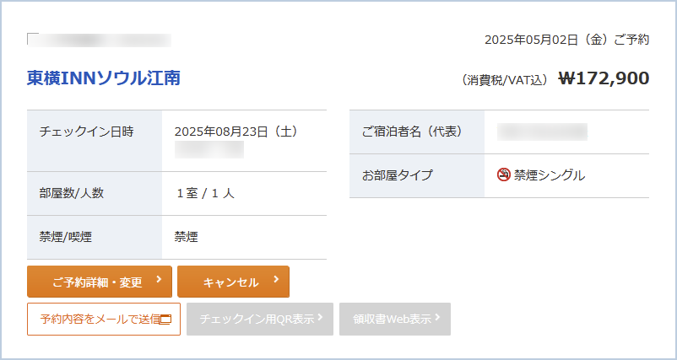
Task: Click the check-in date 2025年08月23日（土）
Action: (x=236, y=132)
